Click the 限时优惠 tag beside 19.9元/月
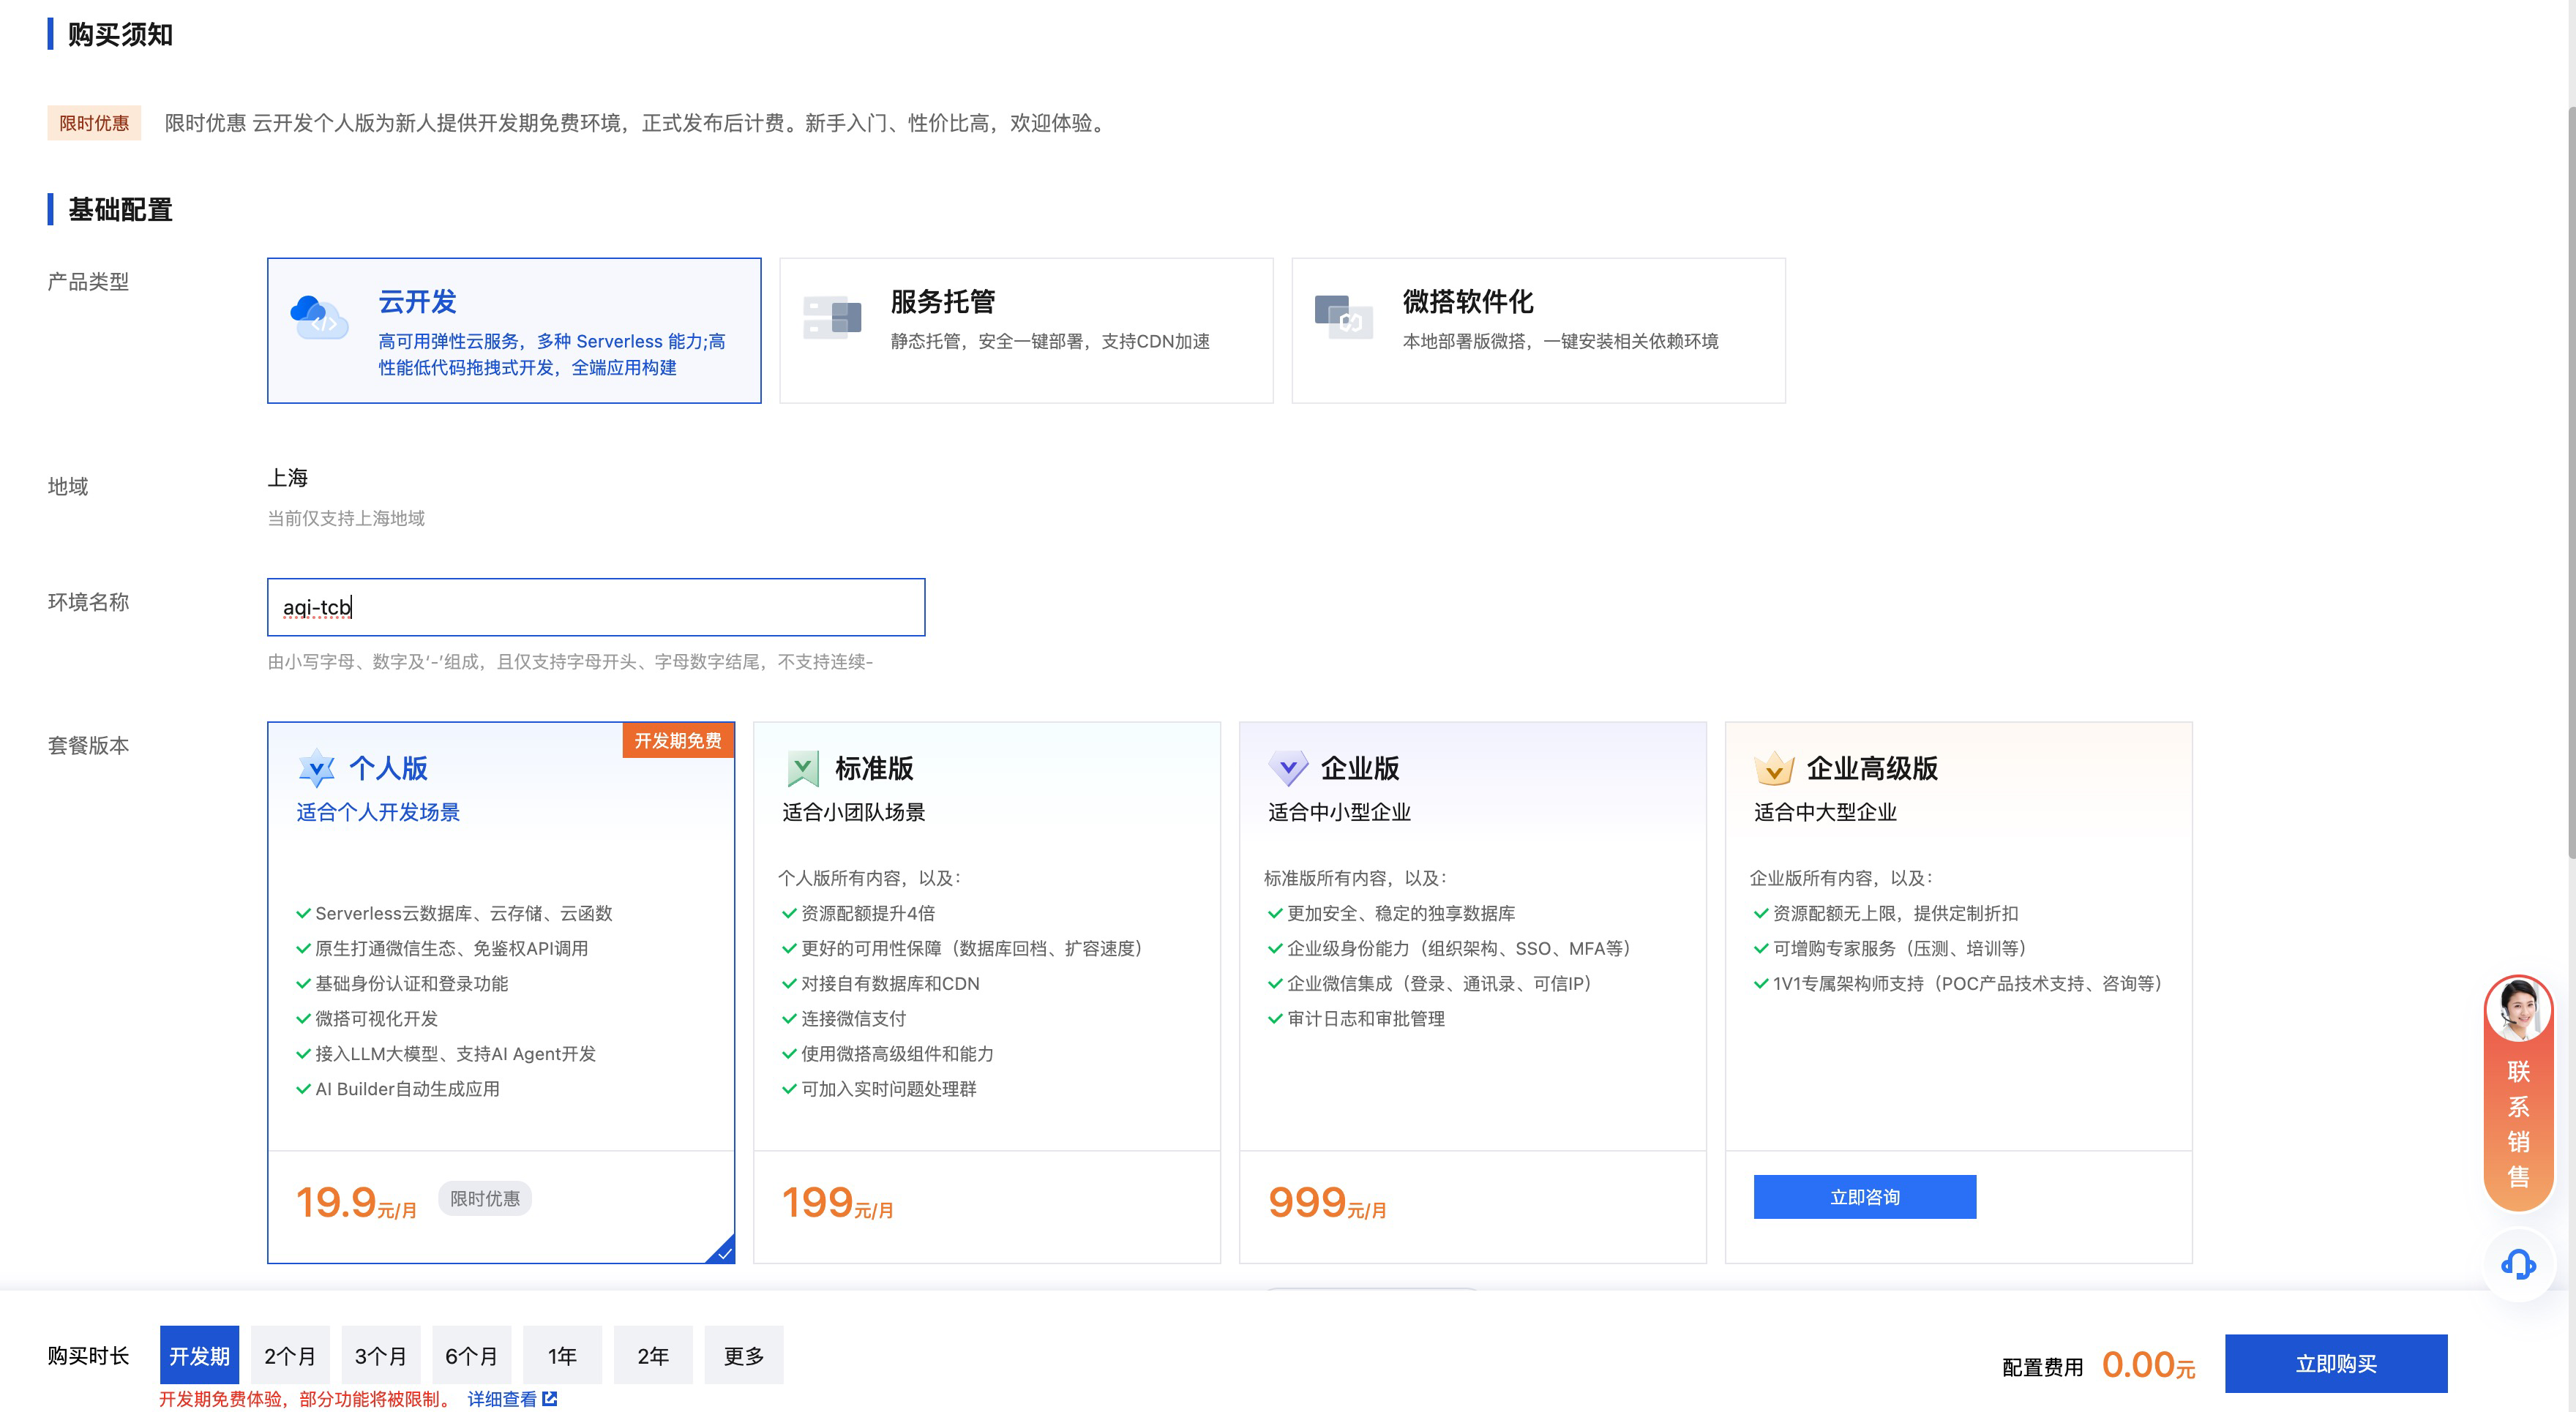This screenshot has width=2576, height=1412. (485, 1198)
